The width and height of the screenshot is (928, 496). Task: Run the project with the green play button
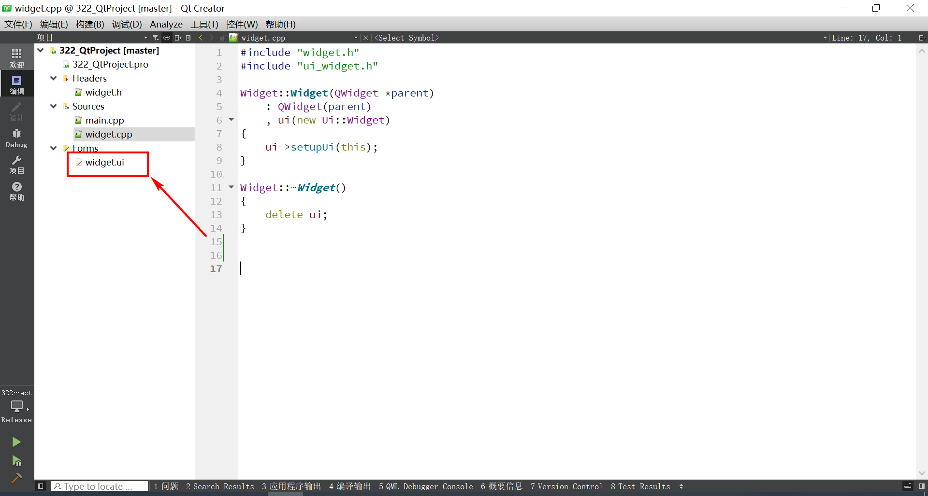16,442
